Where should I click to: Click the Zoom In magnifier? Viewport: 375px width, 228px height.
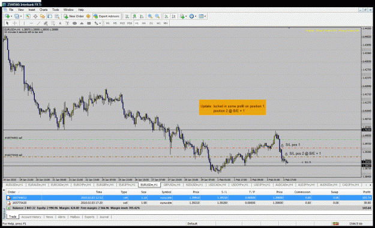(150, 16)
